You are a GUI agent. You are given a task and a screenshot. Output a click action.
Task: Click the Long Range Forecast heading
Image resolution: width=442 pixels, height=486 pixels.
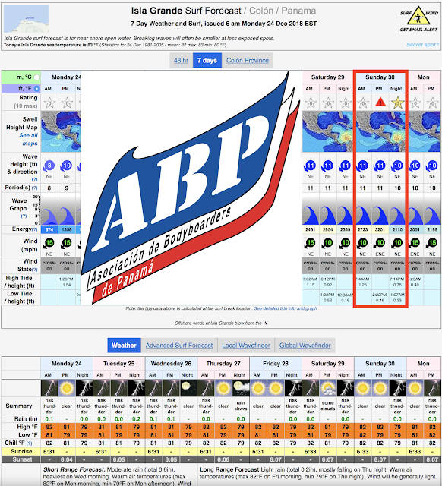click(230, 469)
